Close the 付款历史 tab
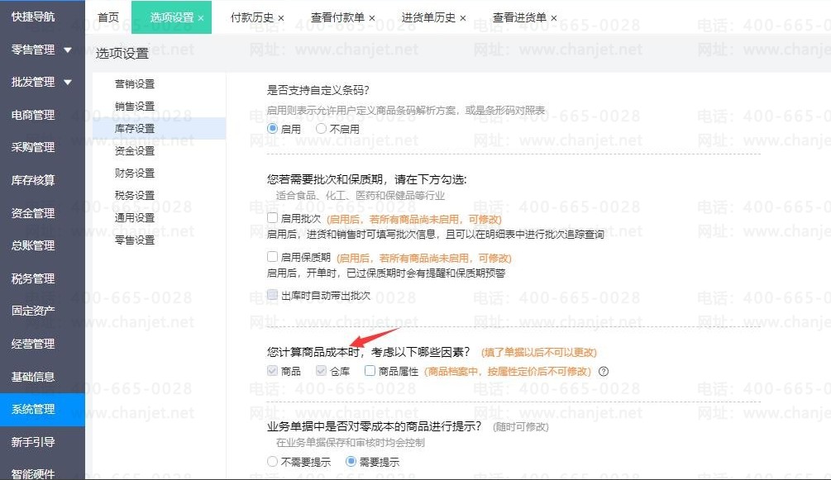Viewport: 831px width, 480px height. [x=281, y=18]
